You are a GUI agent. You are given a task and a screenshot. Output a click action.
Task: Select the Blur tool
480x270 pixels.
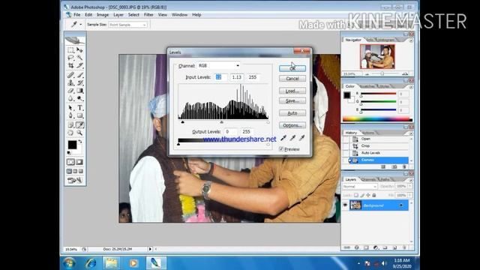point(70,98)
